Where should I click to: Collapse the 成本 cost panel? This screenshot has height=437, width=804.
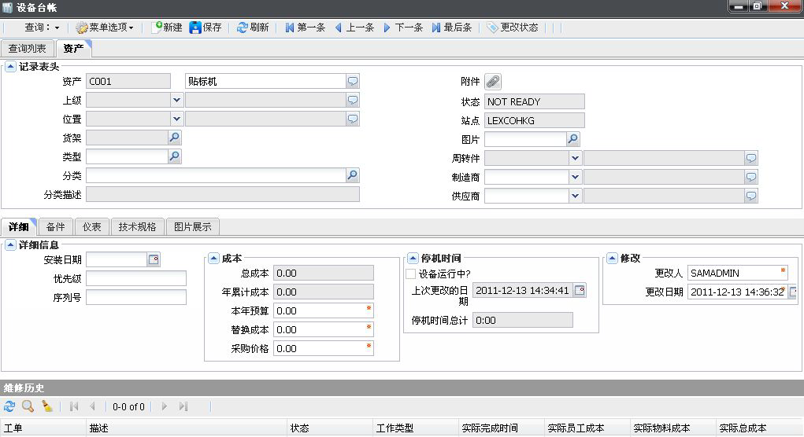coord(214,258)
